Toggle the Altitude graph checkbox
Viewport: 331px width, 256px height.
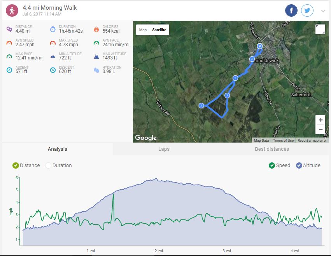pyautogui.click(x=299, y=165)
